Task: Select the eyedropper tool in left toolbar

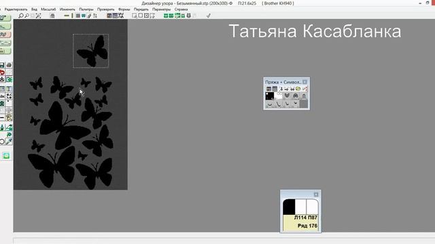Action: (9, 142)
